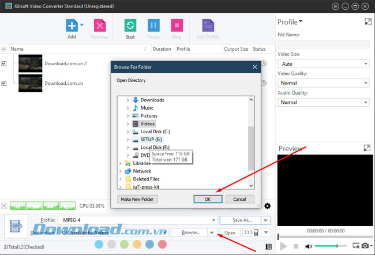Start conversion with the Start icon

point(130,25)
